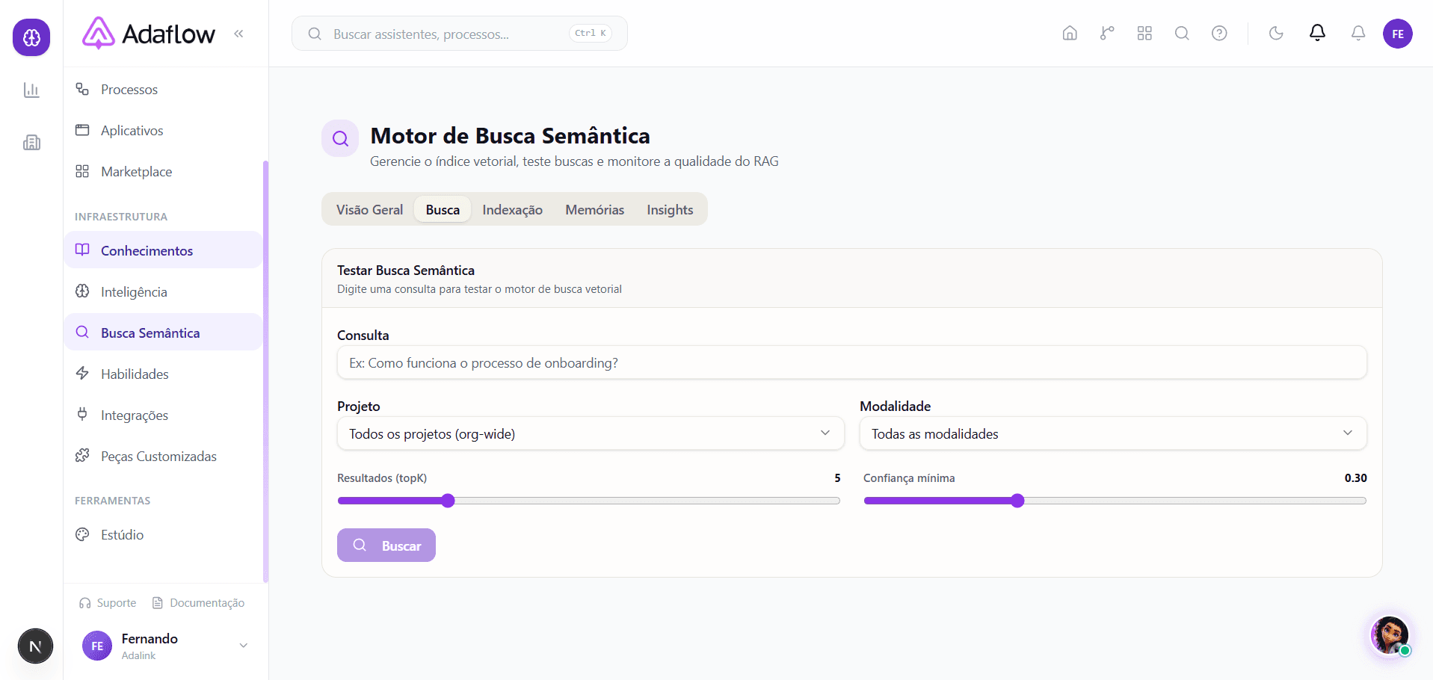Open the bar chart analytics icon
Image resolution: width=1433 pixels, height=680 pixels.
[31, 90]
